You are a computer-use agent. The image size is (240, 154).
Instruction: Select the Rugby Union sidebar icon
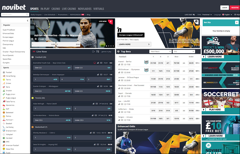click(4, 94)
